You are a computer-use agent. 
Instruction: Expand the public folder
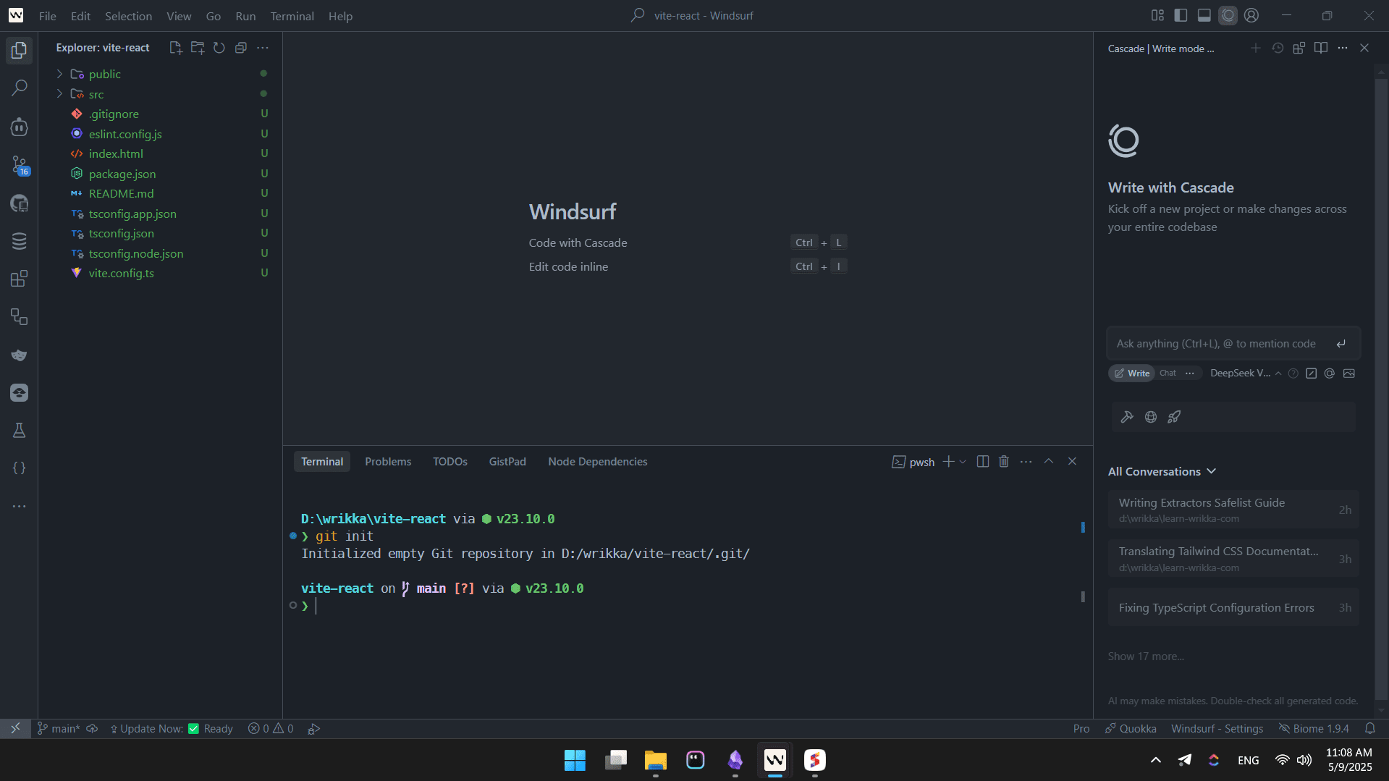tap(59, 74)
